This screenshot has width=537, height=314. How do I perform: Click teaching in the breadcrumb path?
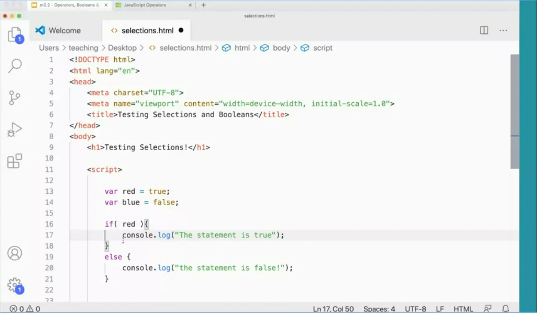pos(84,48)
